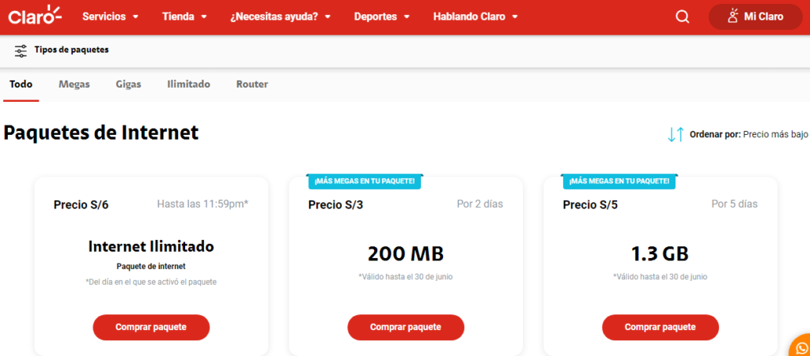The width and height of the screenshot is (810, 356).
Task: Expand the Servicios dropdown arrow
Action: [x=136, y=17]
